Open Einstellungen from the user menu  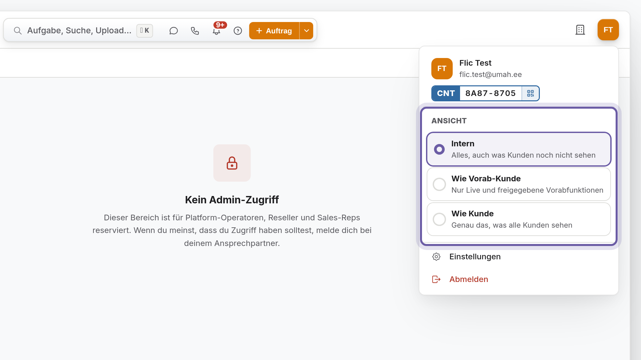[x=518, y=257]
